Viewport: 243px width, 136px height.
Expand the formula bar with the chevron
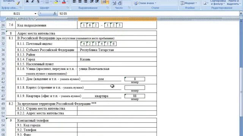241,14
